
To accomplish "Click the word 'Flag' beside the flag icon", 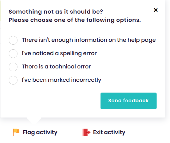I will pyautogui.click(x=29, y=132).
